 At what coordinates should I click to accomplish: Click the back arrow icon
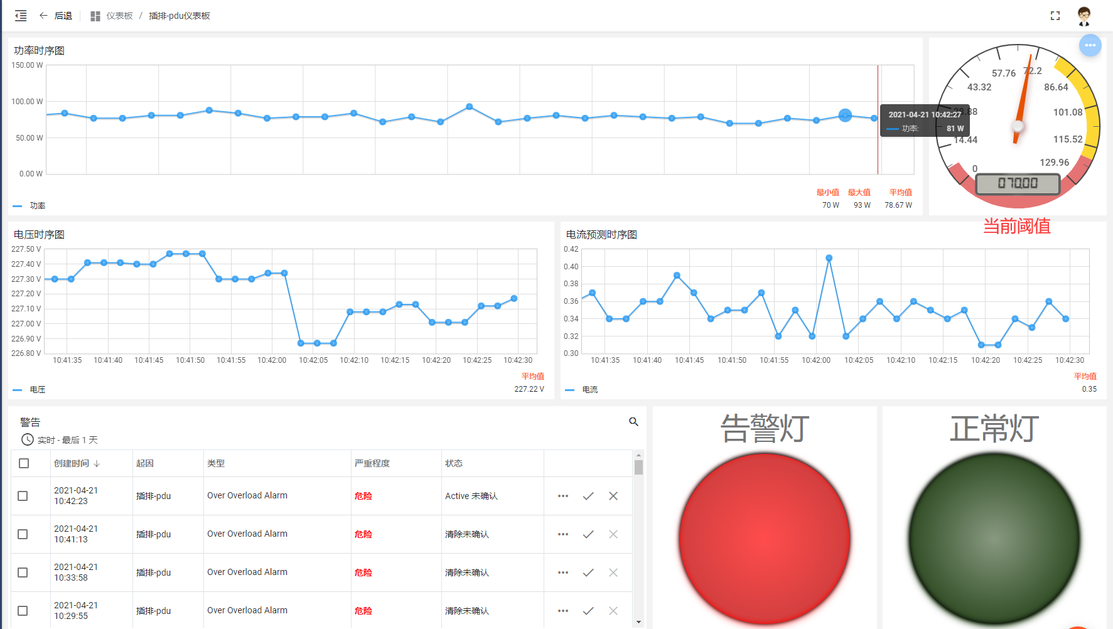[43, 16]
